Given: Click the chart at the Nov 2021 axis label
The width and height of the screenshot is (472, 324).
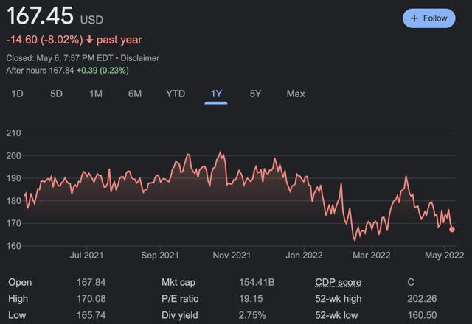Looking at the screenshot, I should 232,256.
